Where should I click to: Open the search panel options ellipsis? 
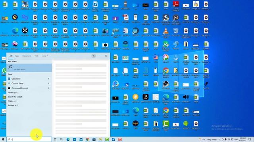pos(100,56)
